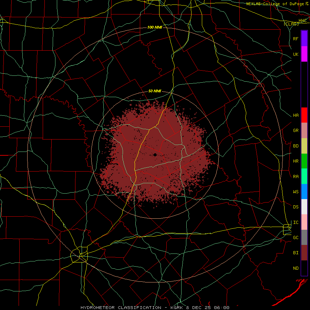The width and height of the screenshot is (310, 310).
Task: Click the 'BD' legend label
Action: [296, 146]
